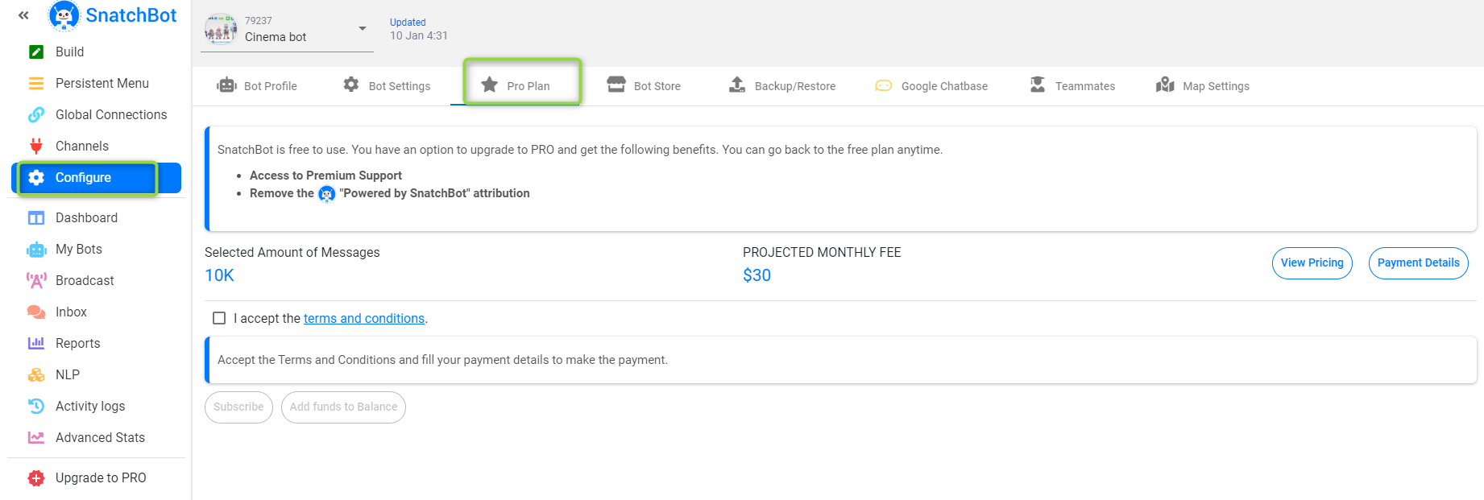This screenshot has height=500, width=1484.
Task: Open the terms and conditions link
Action: pos(364,319)
